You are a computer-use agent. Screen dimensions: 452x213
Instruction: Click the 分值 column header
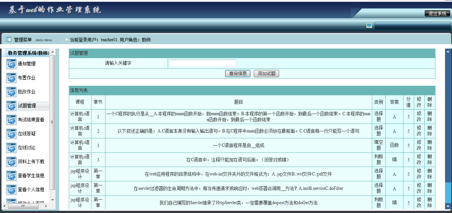point(409,102)
